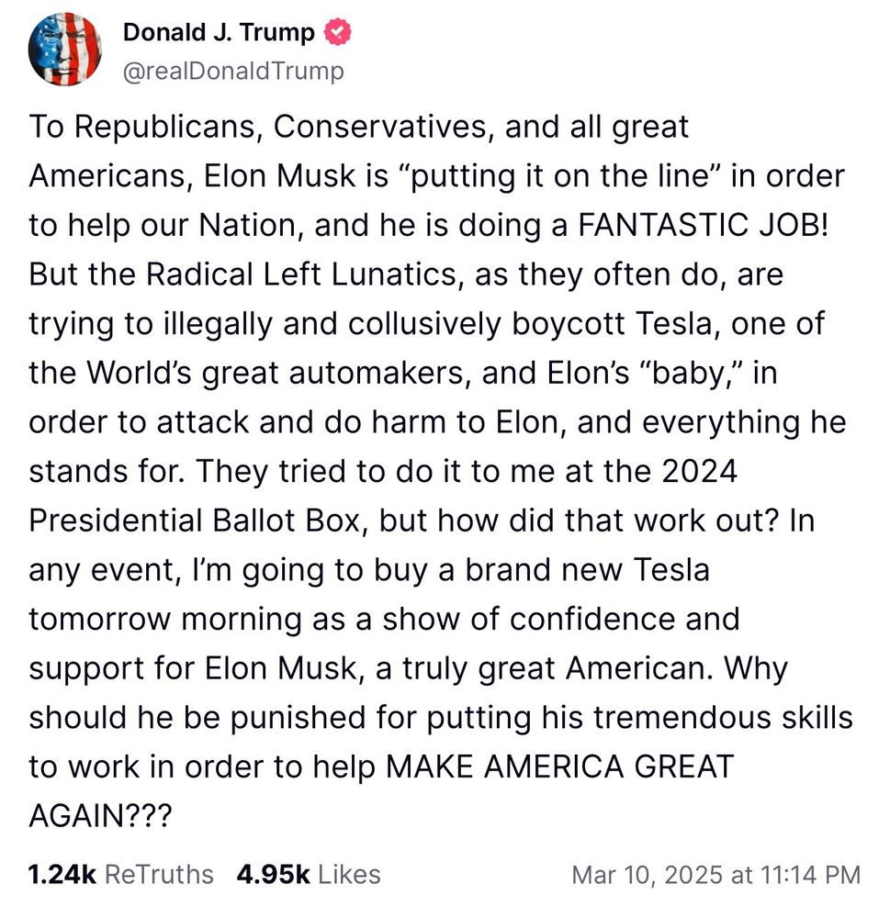The image size is (890, 918).
Task: Open the profile avatar picture
Action: point(66,51)
